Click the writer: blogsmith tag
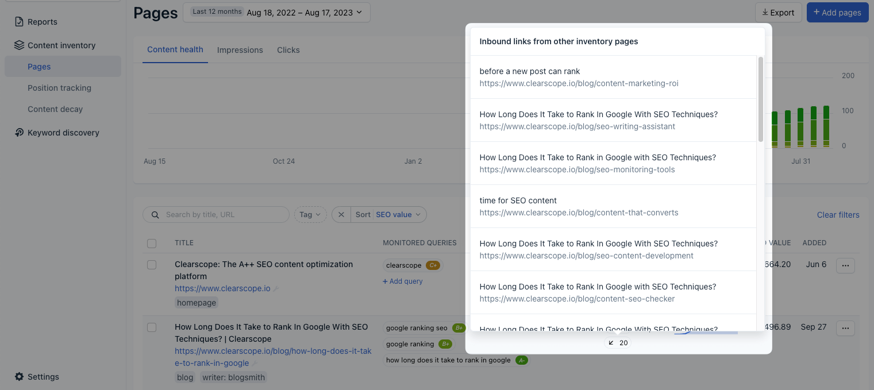 pos(233,377)
